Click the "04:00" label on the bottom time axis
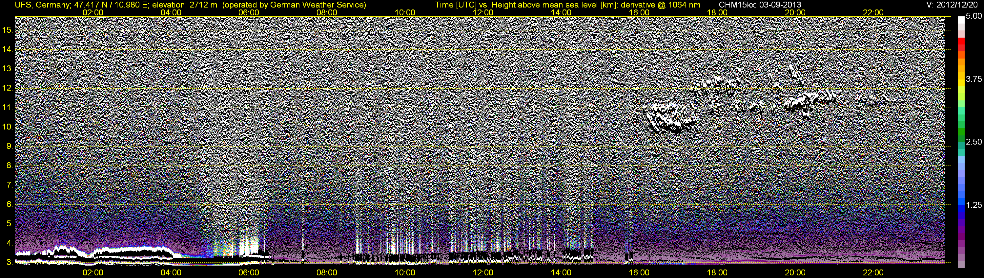984x278 pixels. tap(171, 273)
